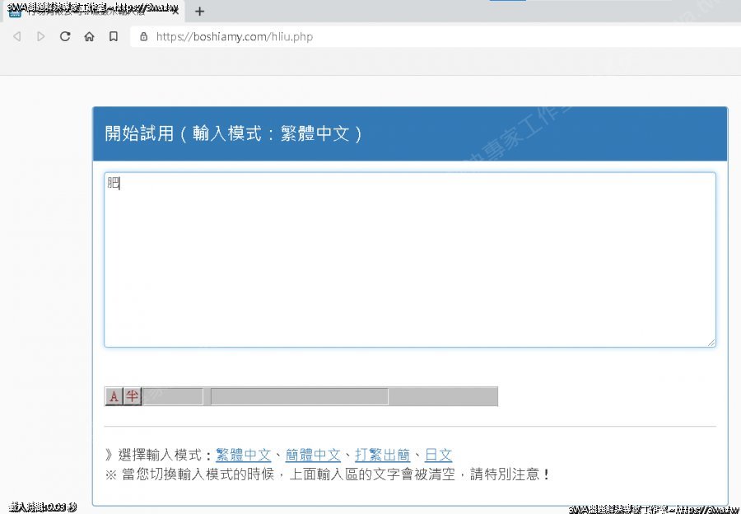Click the textarea resize handle at its corner
The image size is (741, 514).
711,343
